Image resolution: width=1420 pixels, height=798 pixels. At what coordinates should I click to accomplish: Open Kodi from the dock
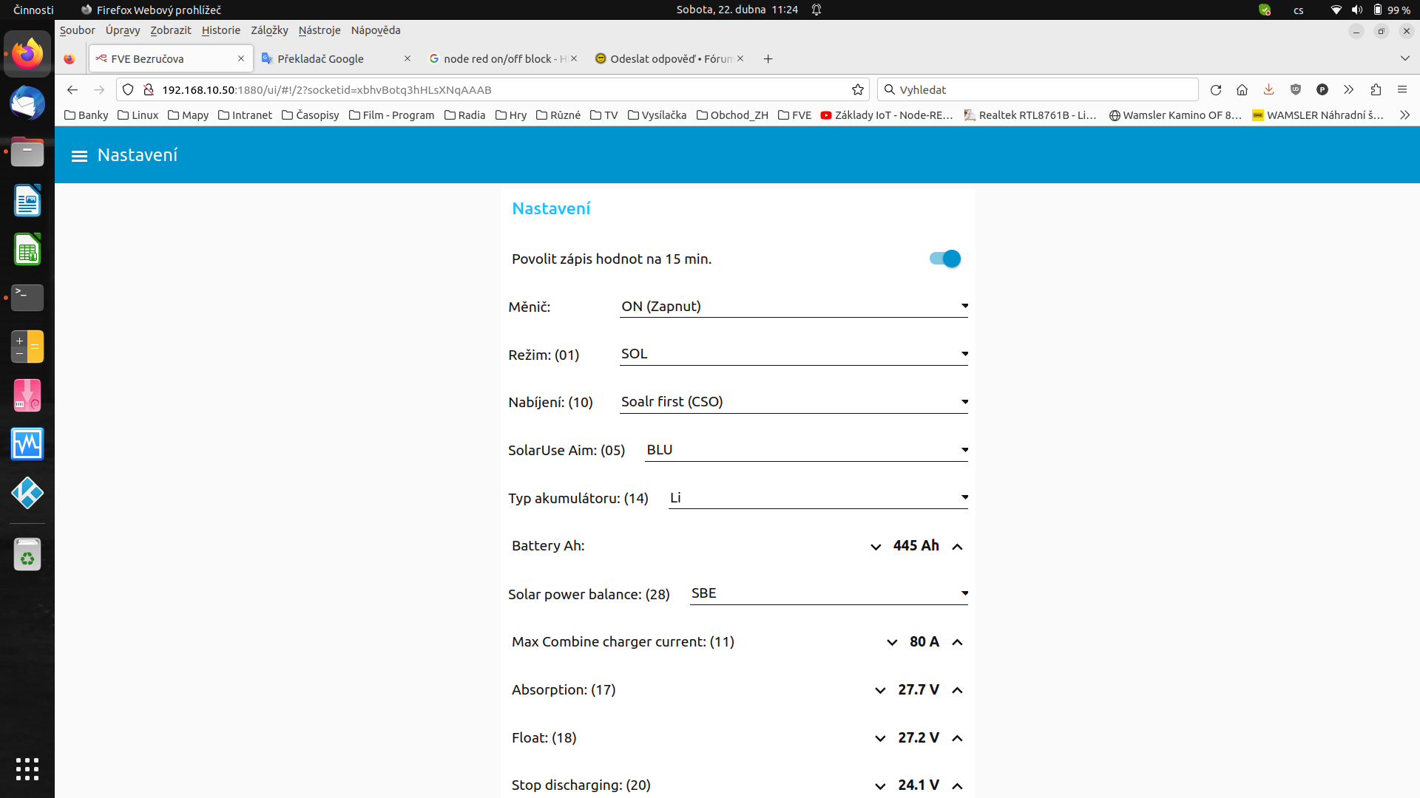coord(27,493)
